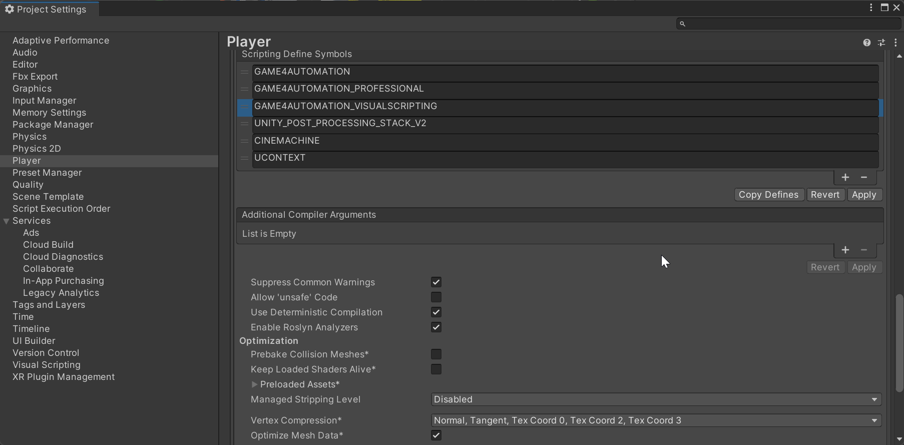Open the Player settings kebab menu

(895, 43)
